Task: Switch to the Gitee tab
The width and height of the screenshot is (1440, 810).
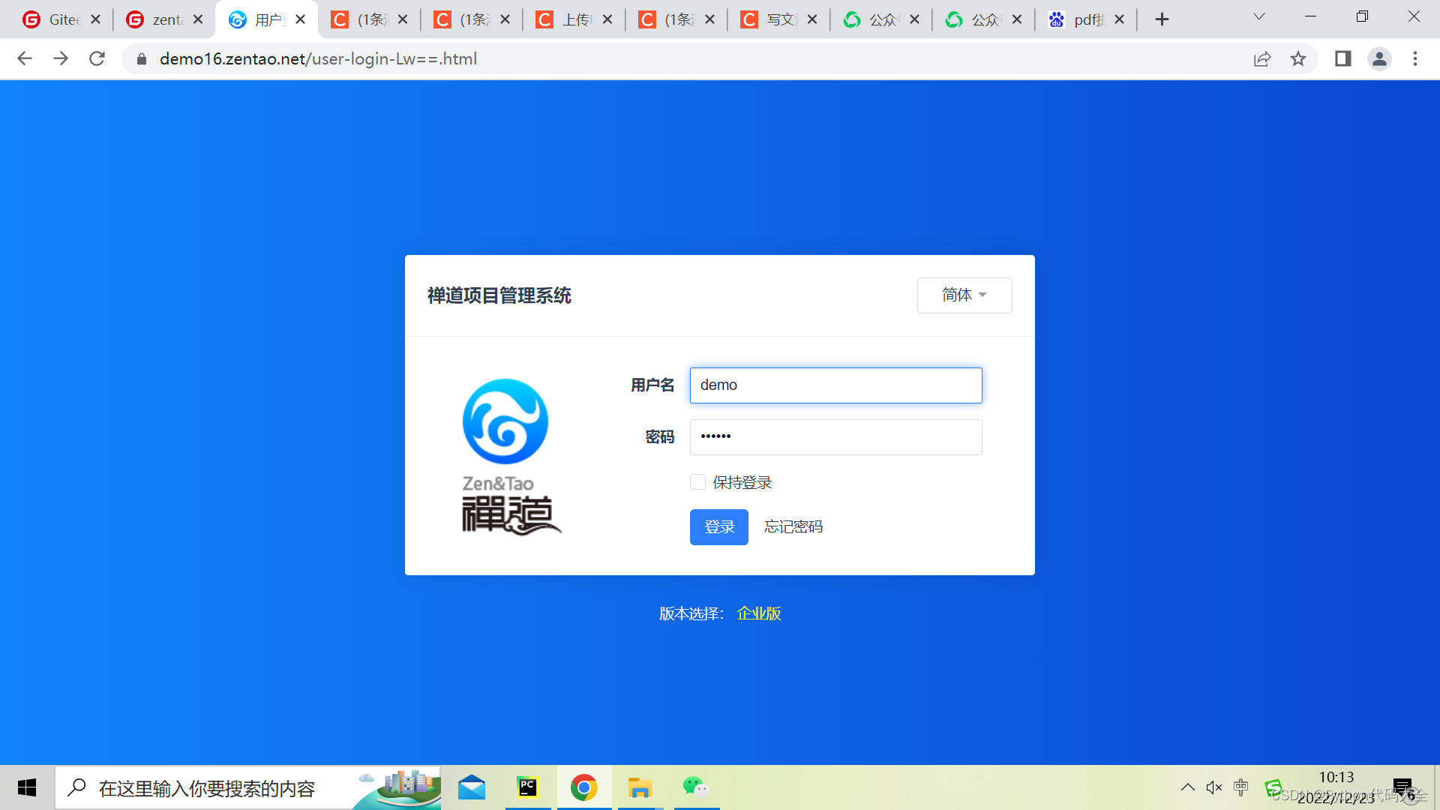Action: pos(60,19)
